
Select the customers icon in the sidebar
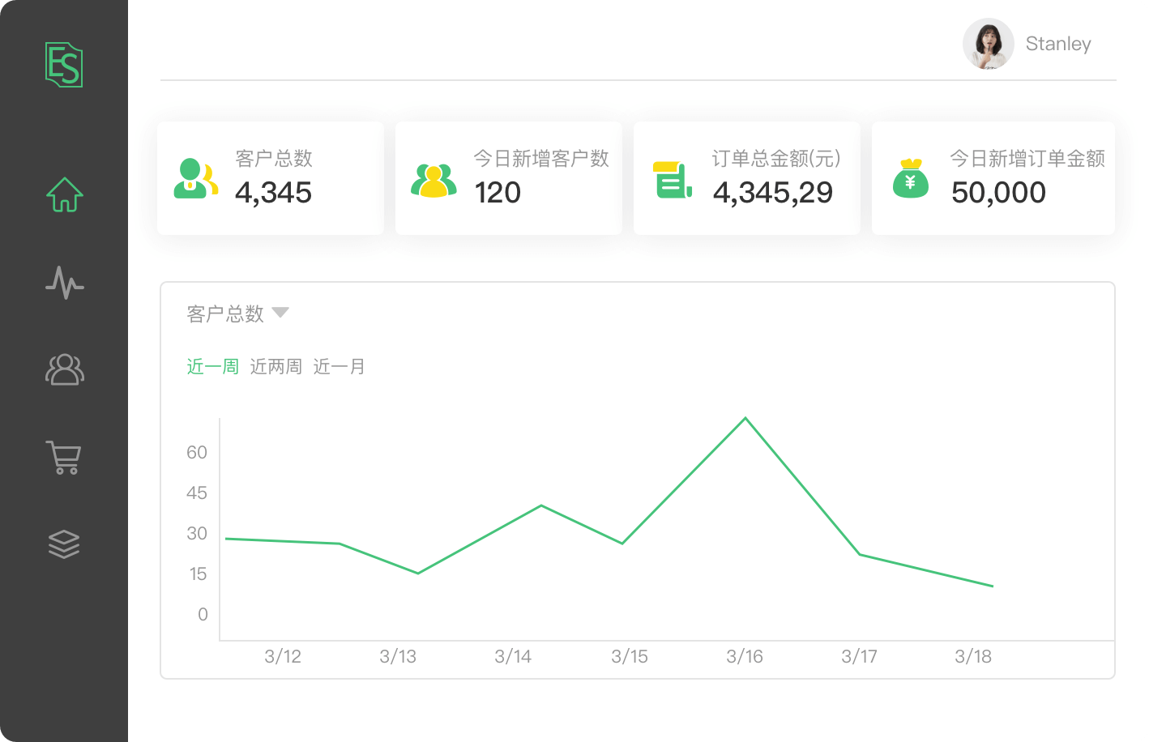pos(64,370)
